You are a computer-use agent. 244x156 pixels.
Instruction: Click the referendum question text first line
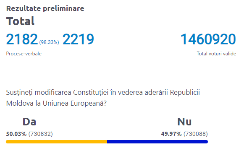click(x=103, y=93)
